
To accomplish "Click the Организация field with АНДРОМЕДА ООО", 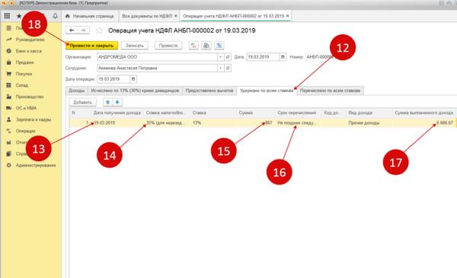I will [x=157, y=57].
